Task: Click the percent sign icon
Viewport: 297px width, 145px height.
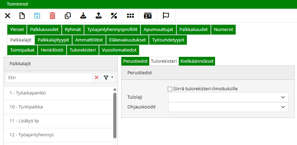Action: 114,16
